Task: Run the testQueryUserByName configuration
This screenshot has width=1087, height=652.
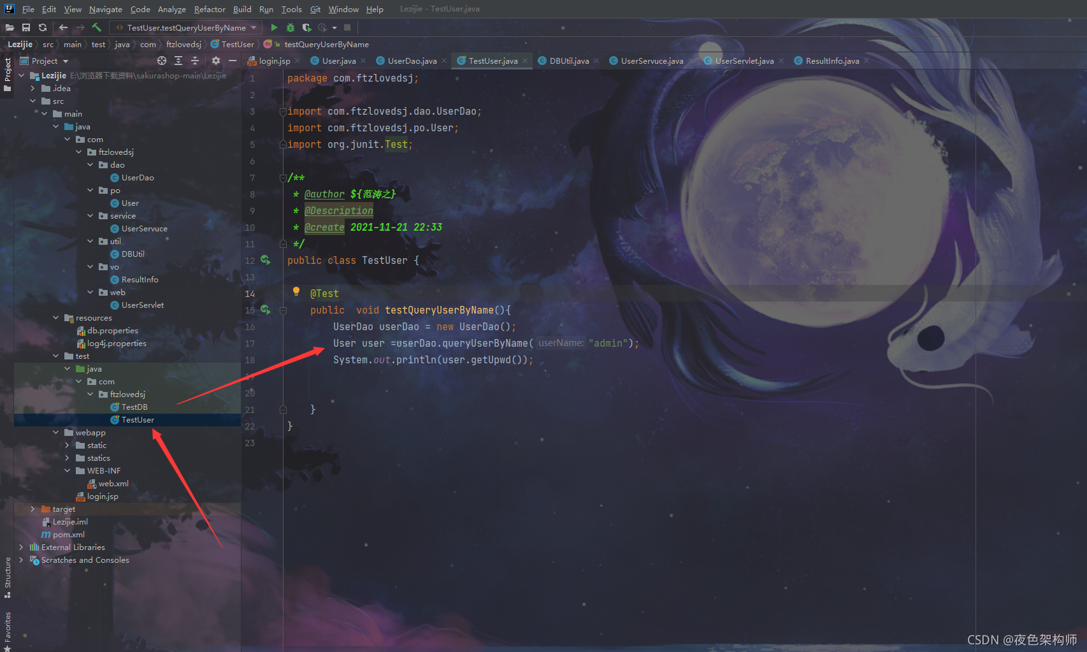Action: pyautogui.click(x=274, y=27)
